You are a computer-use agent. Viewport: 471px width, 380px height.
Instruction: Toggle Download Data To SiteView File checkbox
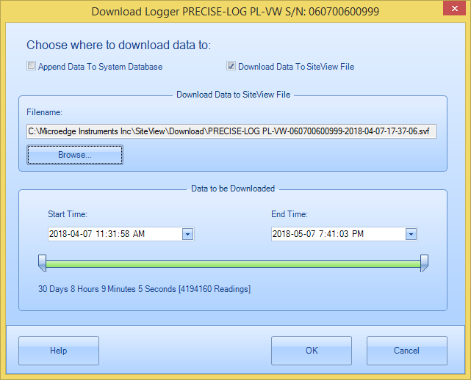[231, 67]
